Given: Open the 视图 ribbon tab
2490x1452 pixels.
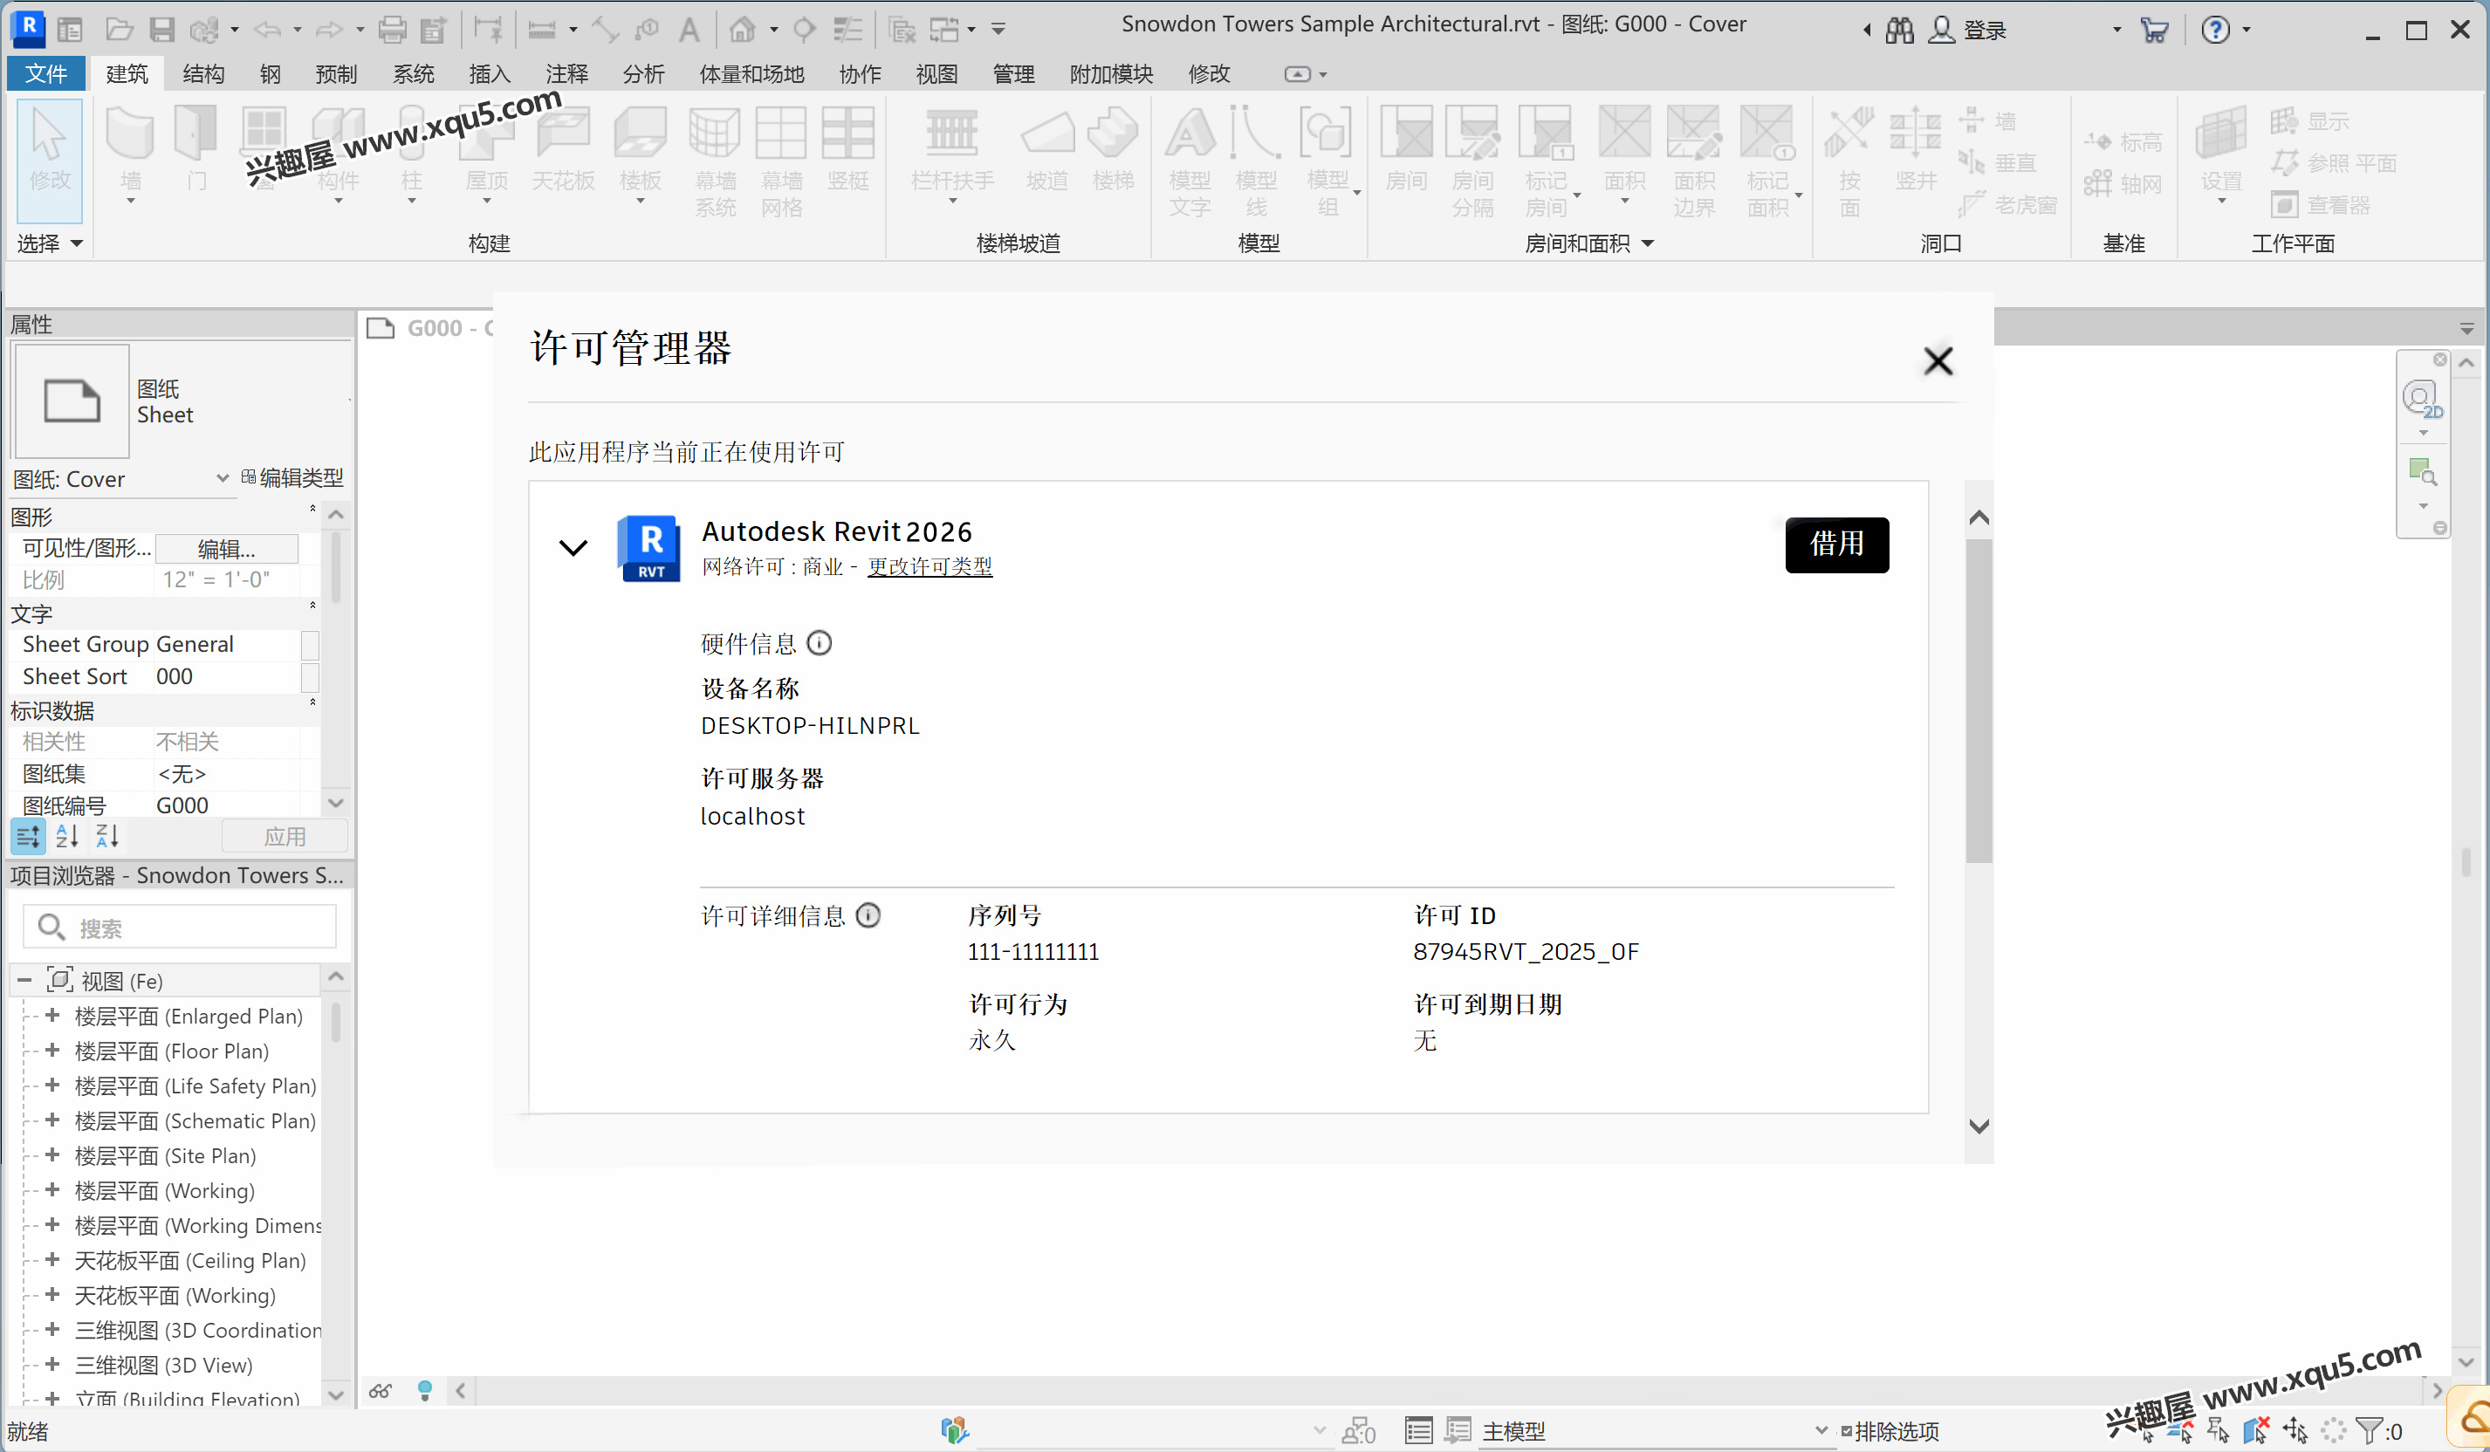Looking at the screenshot, I should 936,74.
